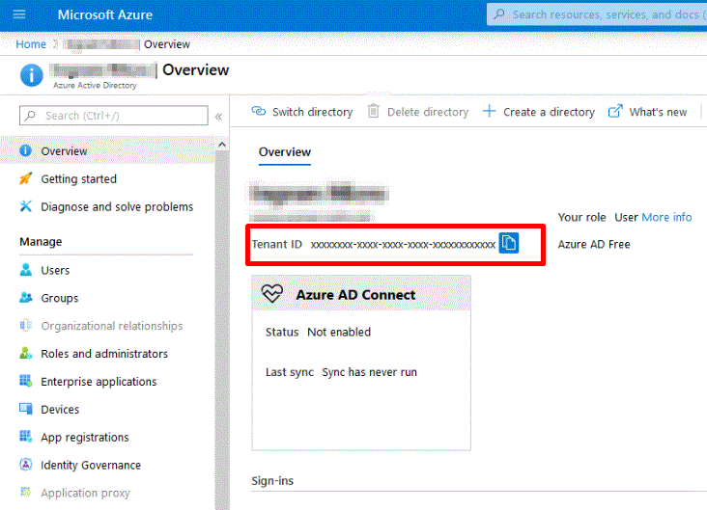Collapse the sidebar with the double chevron
This screenshot has width=707, height=510.
tap(218, 117)
